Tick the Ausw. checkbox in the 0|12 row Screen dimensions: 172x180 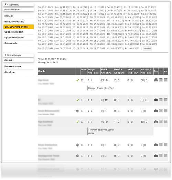tap(82, 100)
